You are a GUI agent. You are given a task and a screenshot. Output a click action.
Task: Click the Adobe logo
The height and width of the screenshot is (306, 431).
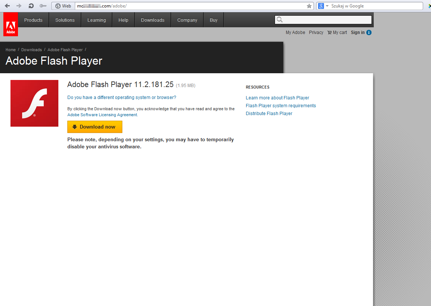pos(11,24)
